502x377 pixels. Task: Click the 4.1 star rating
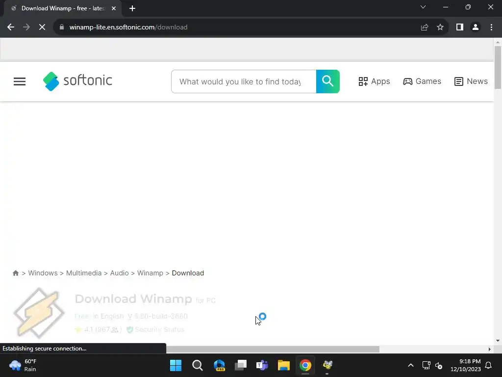(98, 329)
